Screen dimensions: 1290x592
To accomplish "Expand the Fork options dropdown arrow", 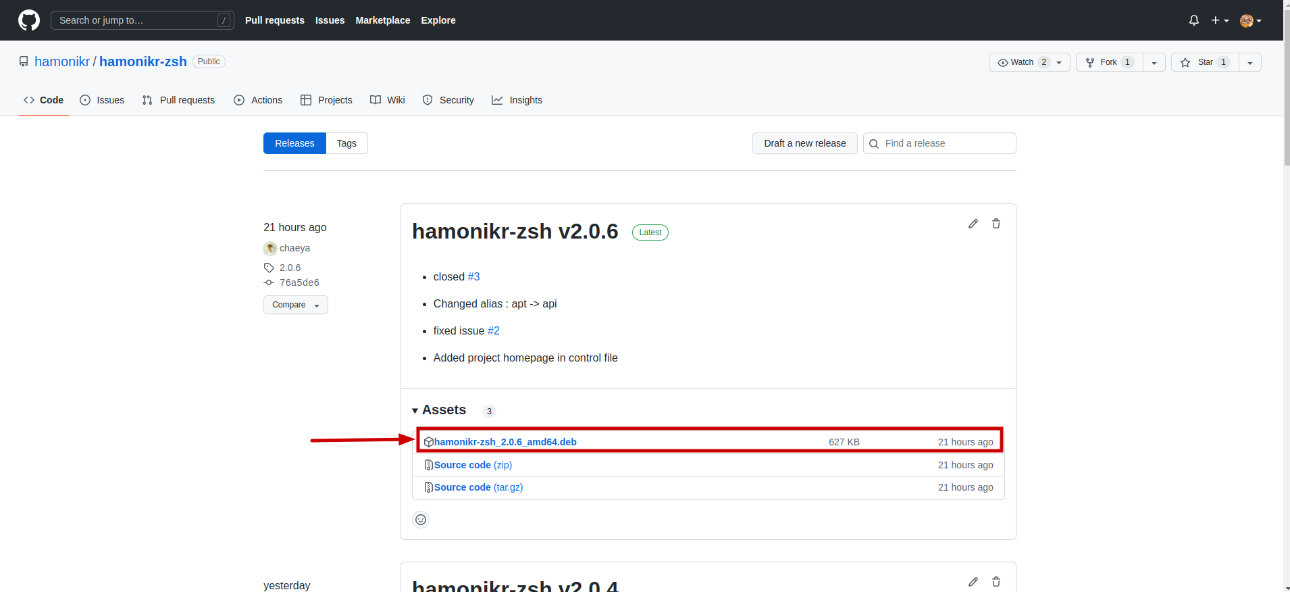I will coord(1154,62).
